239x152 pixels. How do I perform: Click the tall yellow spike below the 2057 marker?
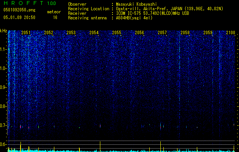tap(160, 147)
